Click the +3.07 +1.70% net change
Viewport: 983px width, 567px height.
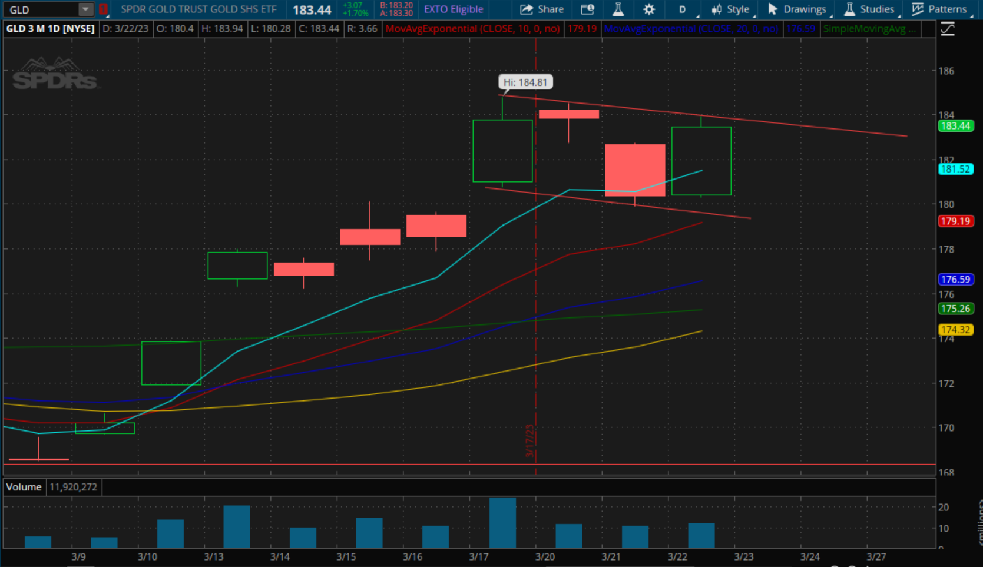[356, 9]
